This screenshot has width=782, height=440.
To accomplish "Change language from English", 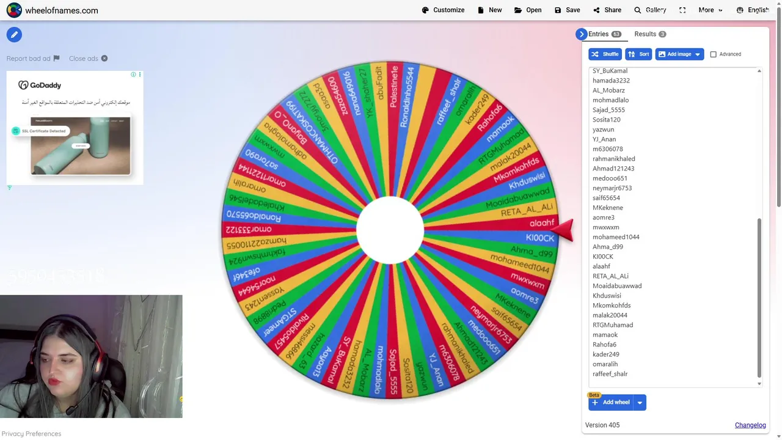I will coord(752,10).
